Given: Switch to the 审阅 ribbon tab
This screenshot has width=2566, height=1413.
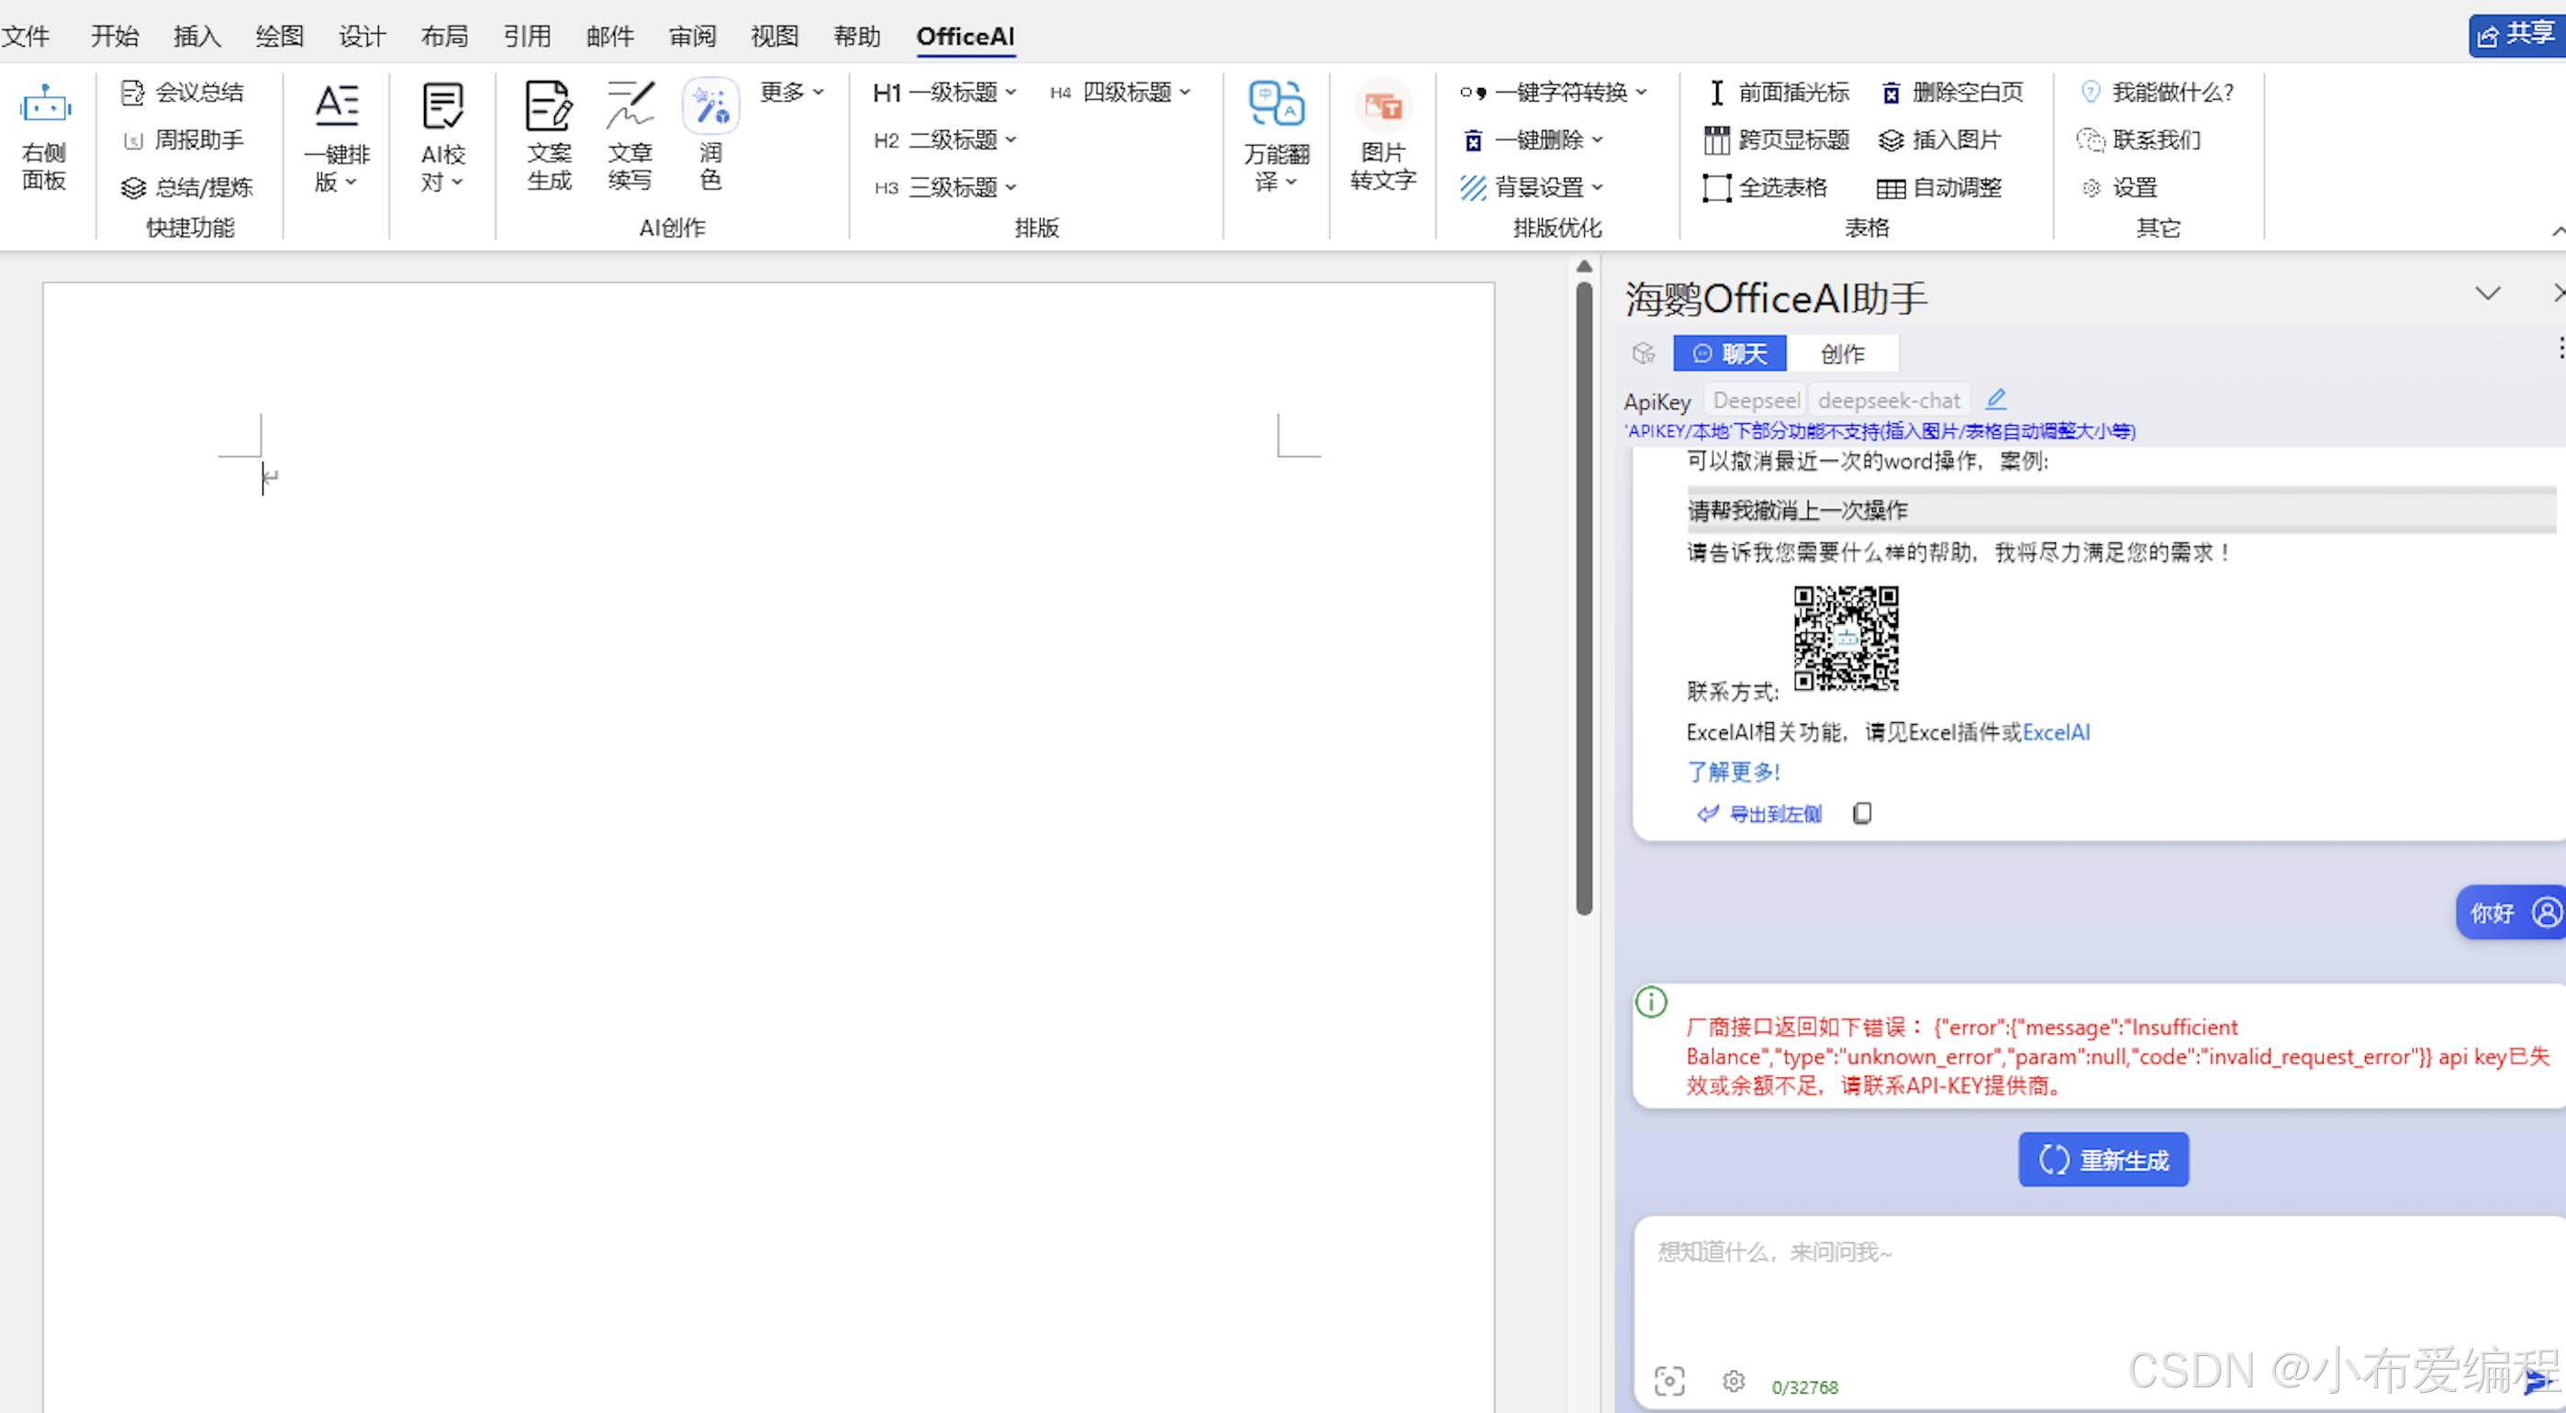Looking at the screenshot, I should pyautogui.click(x=692, y=37).
